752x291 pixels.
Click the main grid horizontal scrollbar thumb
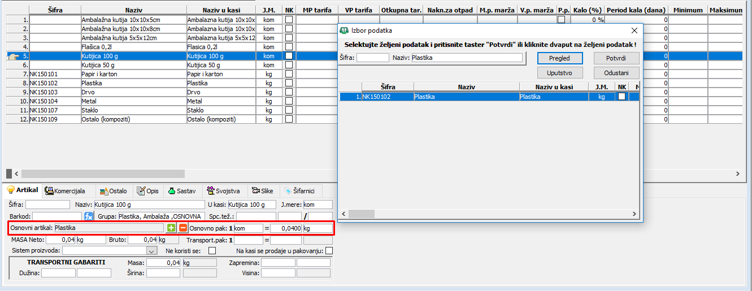103,173
